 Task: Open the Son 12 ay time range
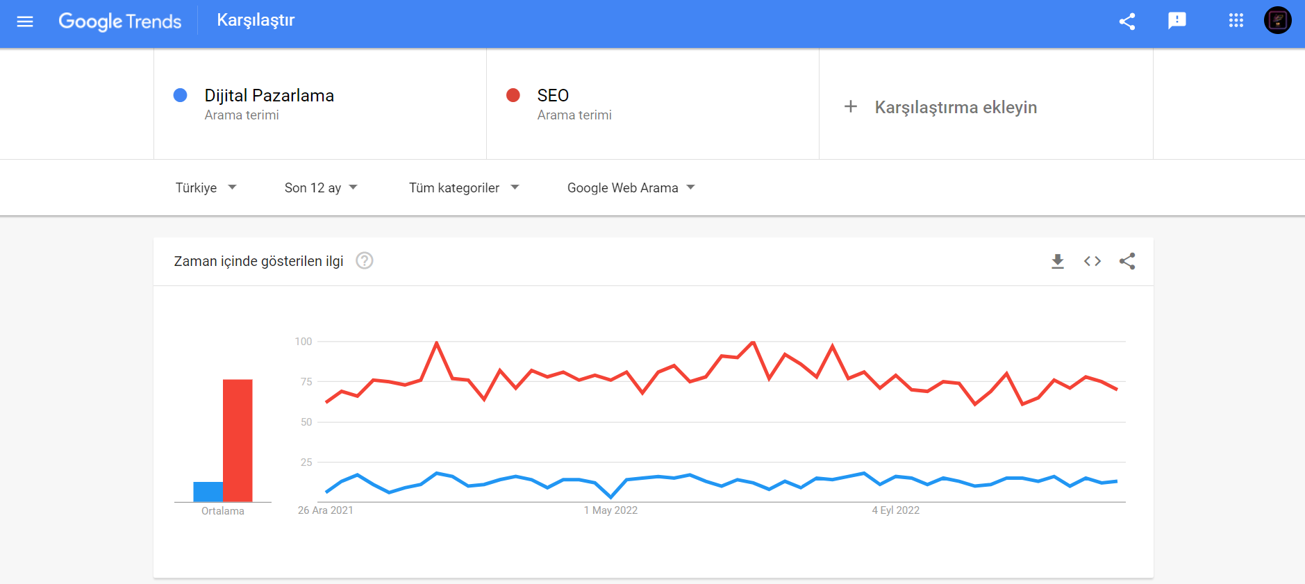coord(321,187)
